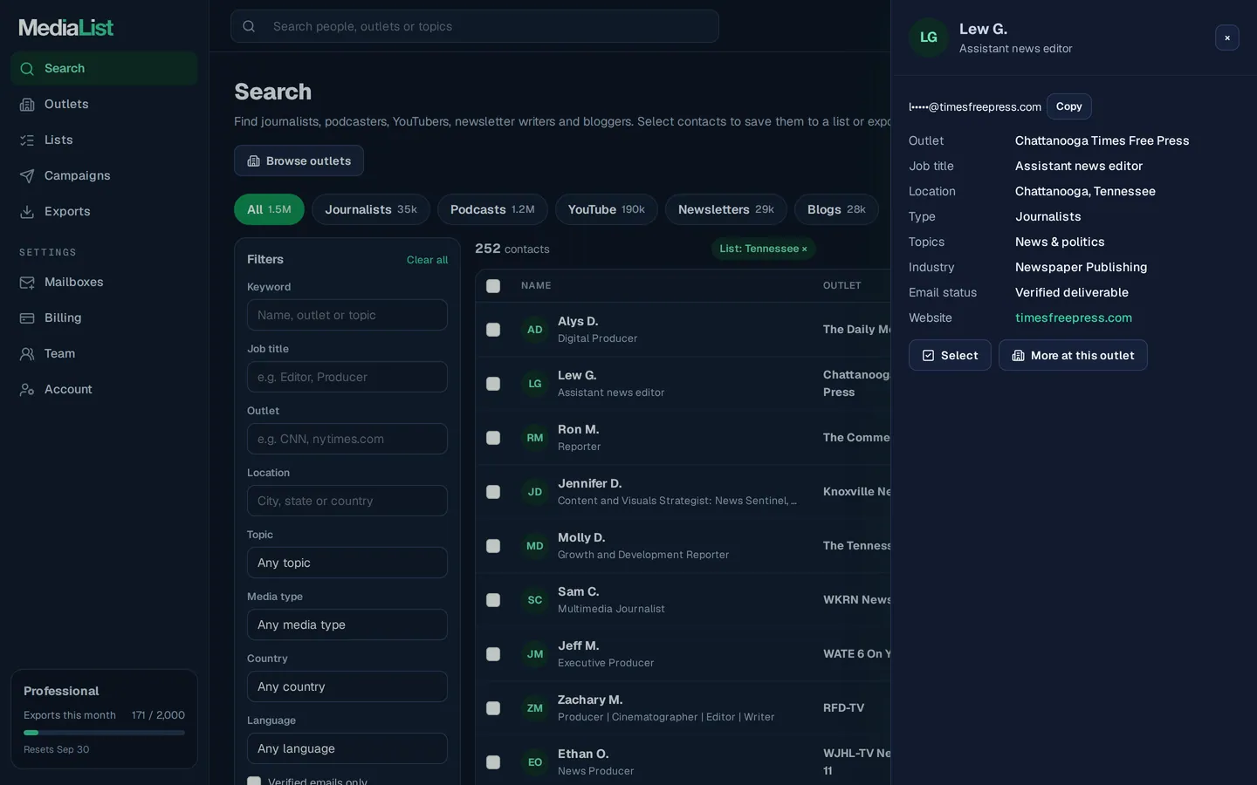Viewport: 1257px width, 785px height.
Task: Select Molly D. with her checkbox
Action: tap(493, 546)
